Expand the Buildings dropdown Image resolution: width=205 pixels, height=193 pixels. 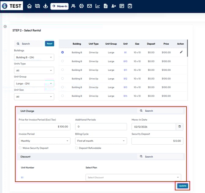pyautogui.click(x=34, y=58)
